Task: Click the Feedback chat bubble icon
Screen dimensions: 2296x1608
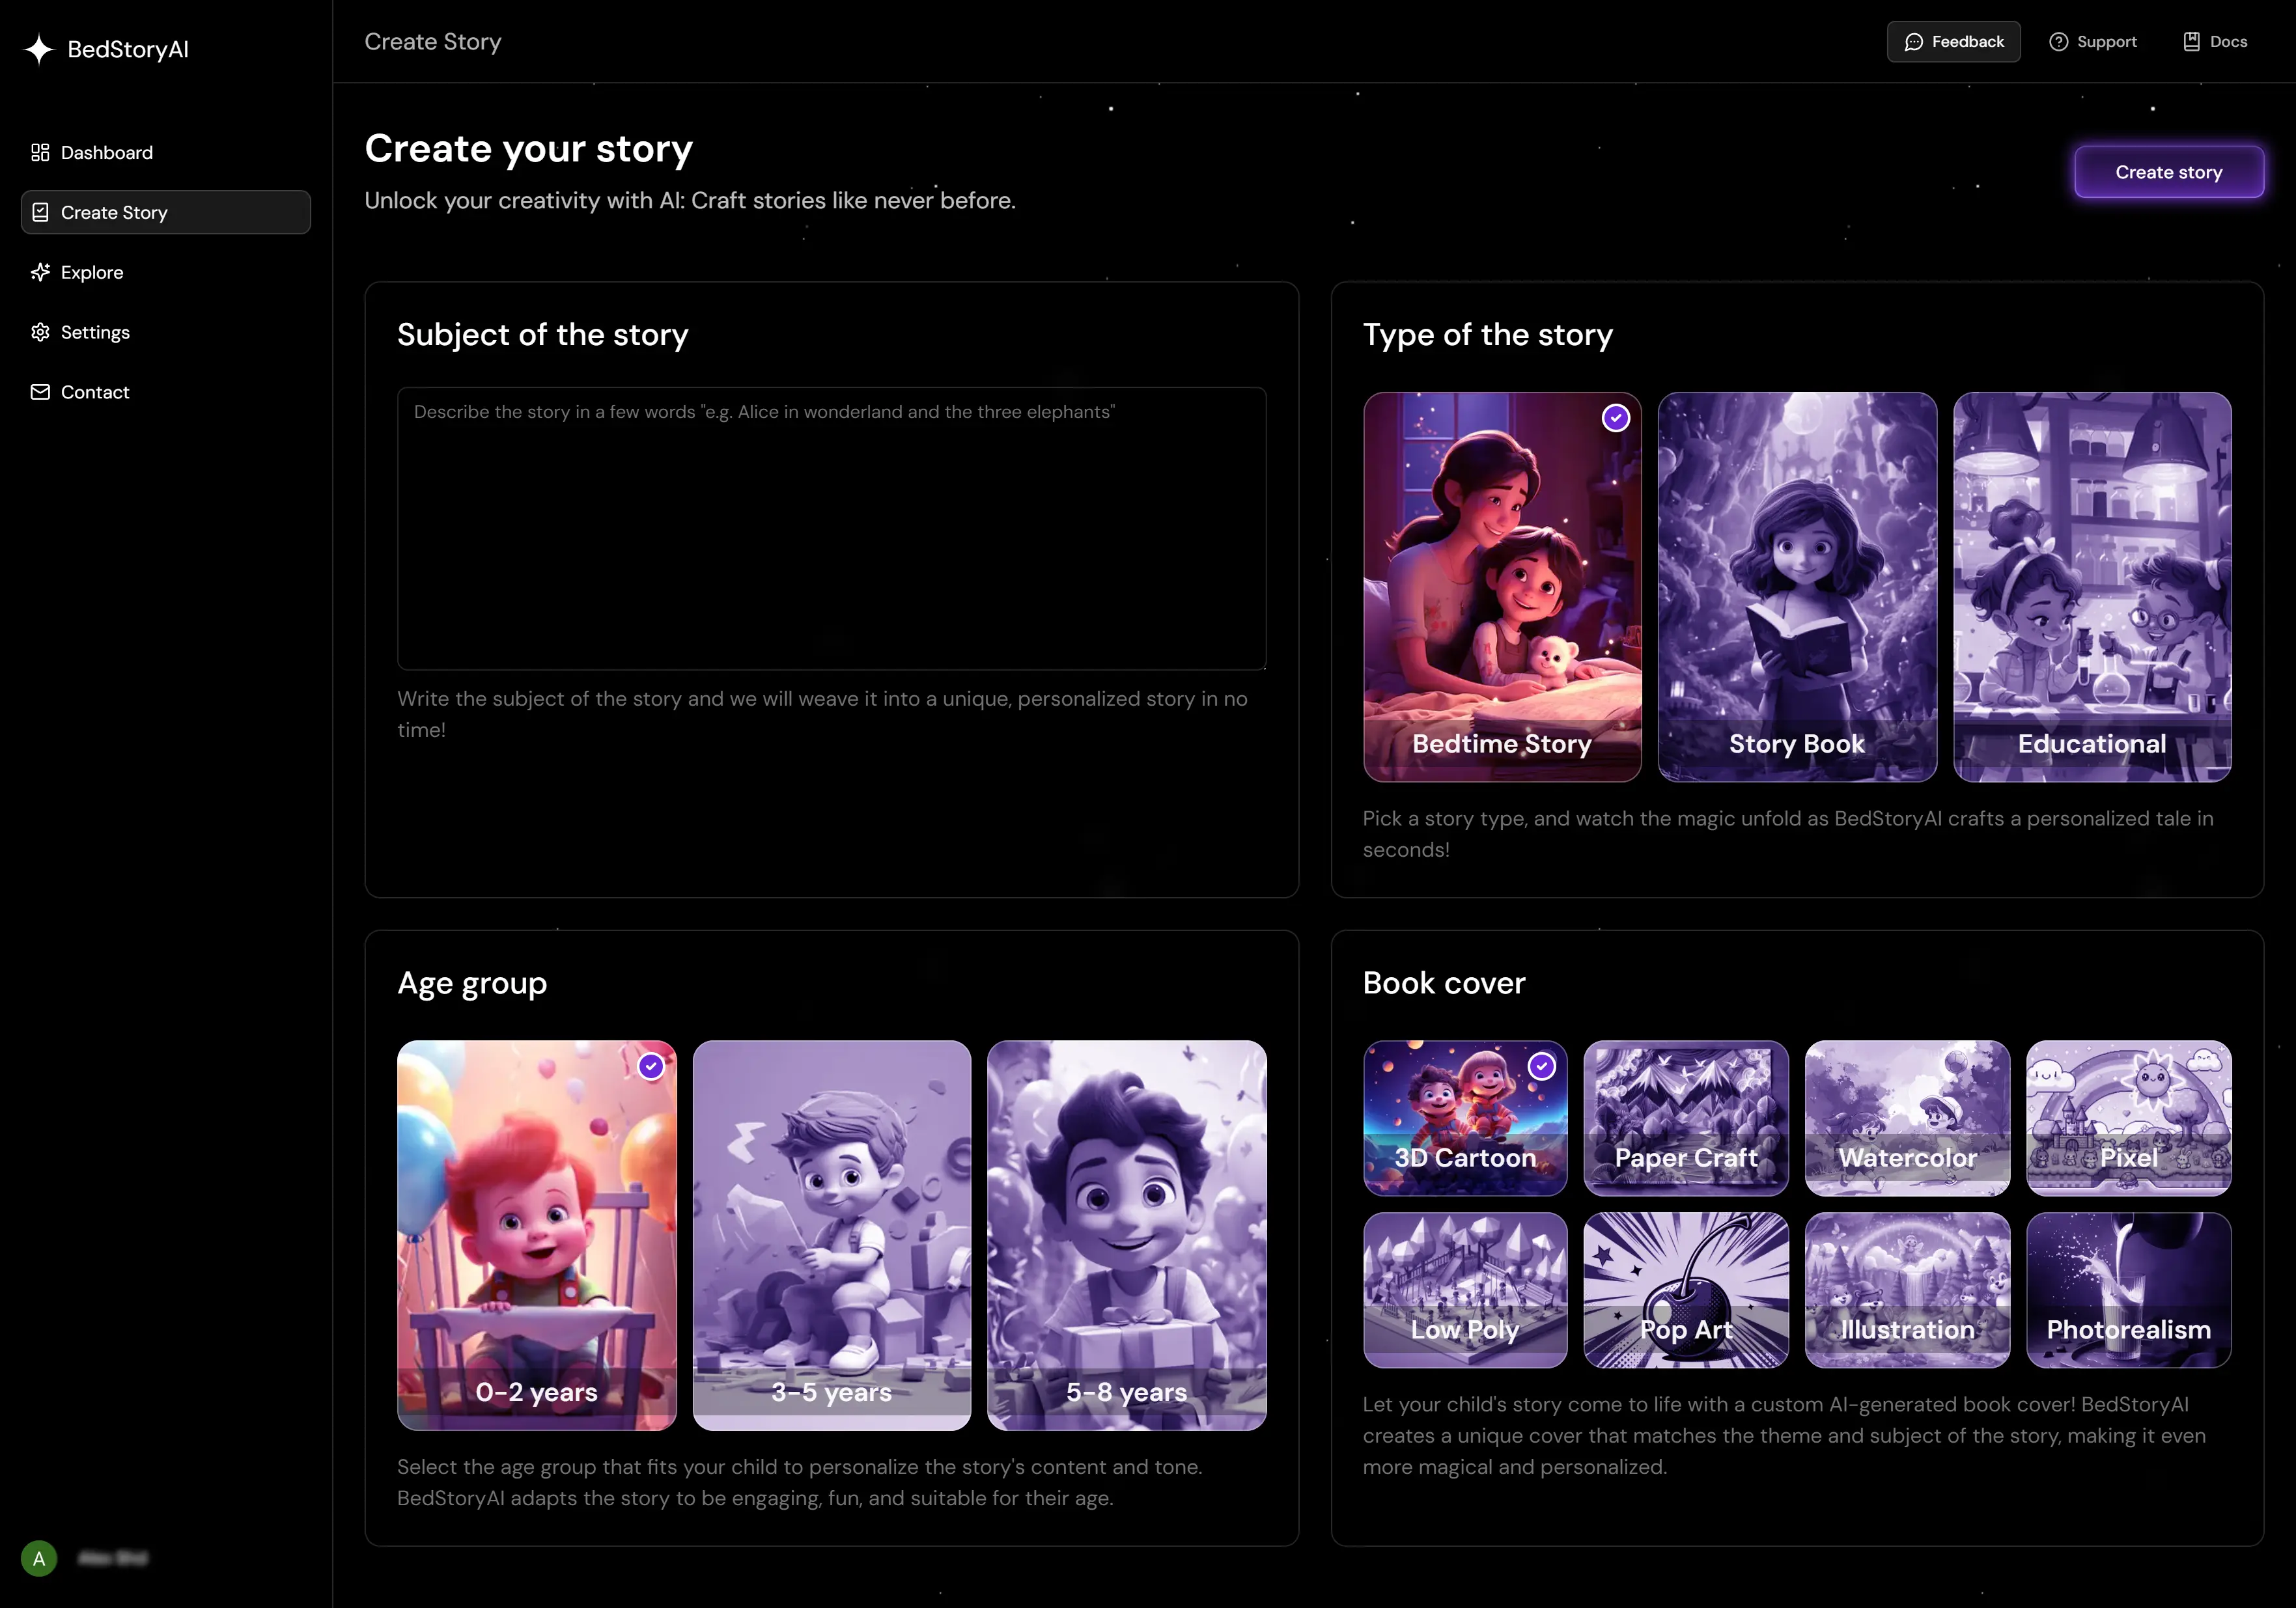Action: (x=1914, y=42)
